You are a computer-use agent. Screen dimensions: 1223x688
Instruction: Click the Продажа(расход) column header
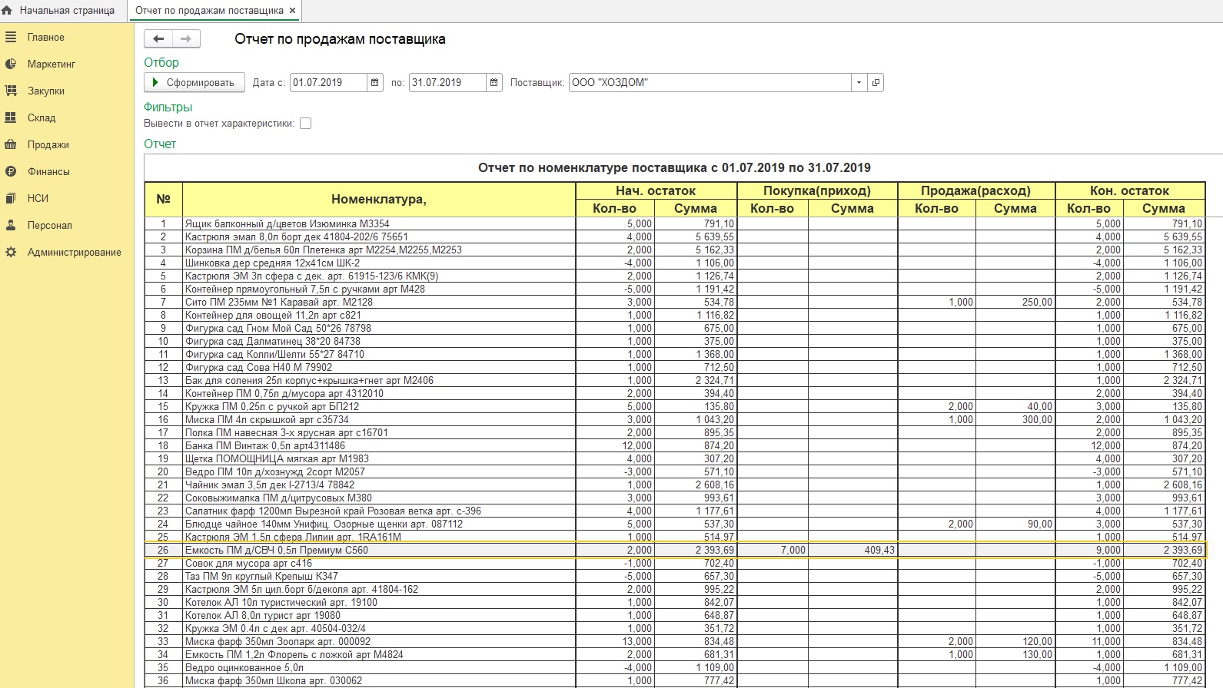[x=976, y=190]
